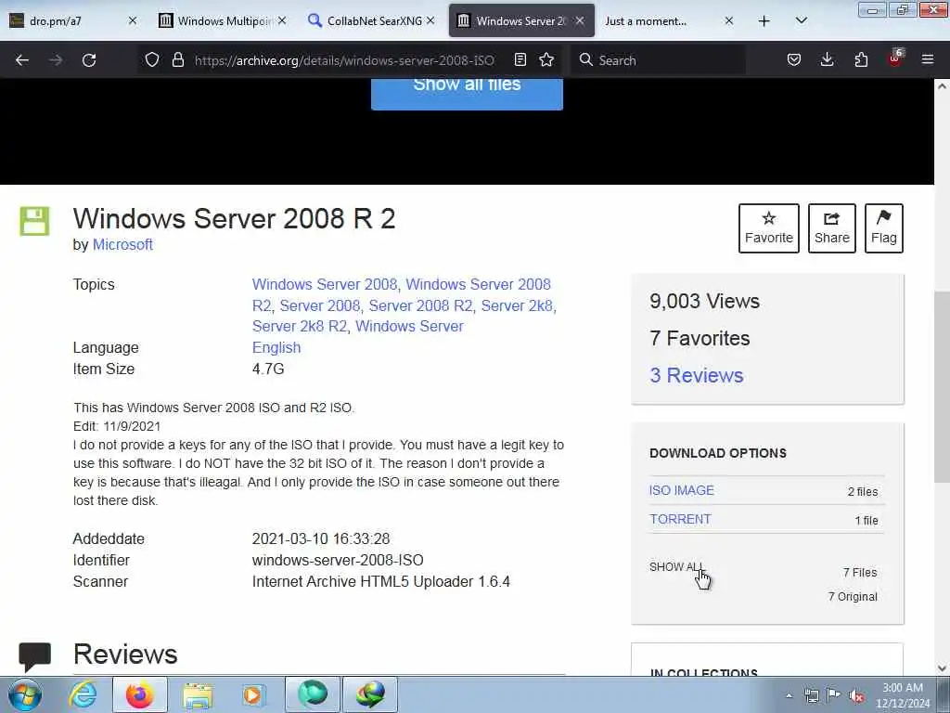This screenshot has width=950, height=713.
Task: Launch Internet Explorer from the taskbar
Action: 83,694
